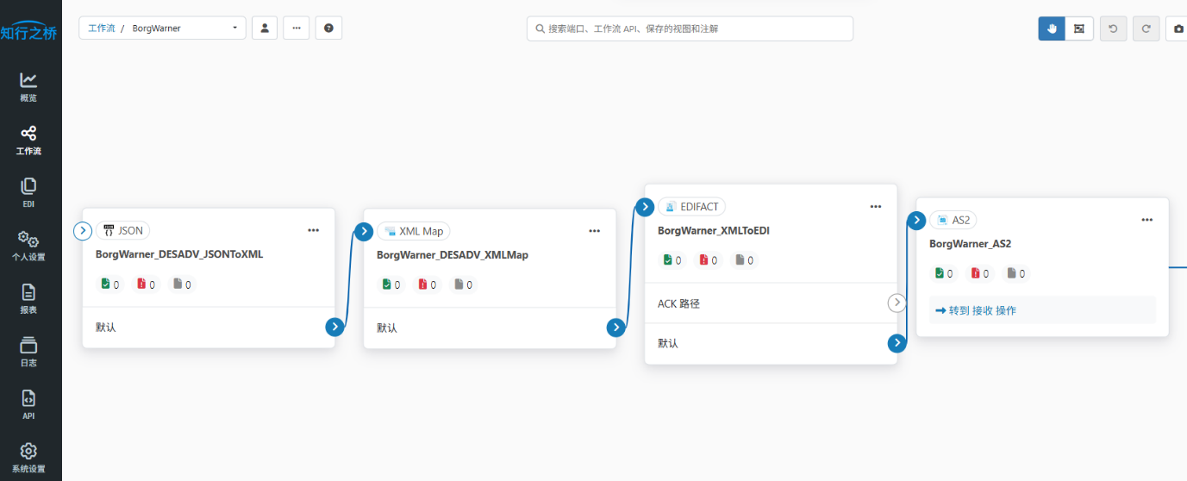The image size is (1187, 481).
Task: Click the user icon button in toolbar
Action: pyautogui.click(x=265, y=28)
